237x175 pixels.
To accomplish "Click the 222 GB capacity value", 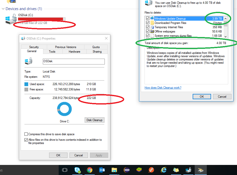I will click(91, 98).
